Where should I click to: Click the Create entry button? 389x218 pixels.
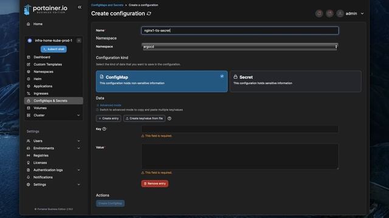pos(108,119)
